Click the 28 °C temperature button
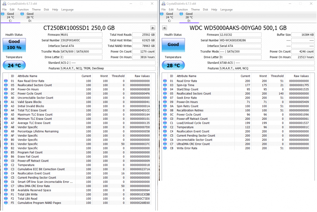The width and height of the screenshot is (317, 212). pyautogui.click(x=173, y=65)
